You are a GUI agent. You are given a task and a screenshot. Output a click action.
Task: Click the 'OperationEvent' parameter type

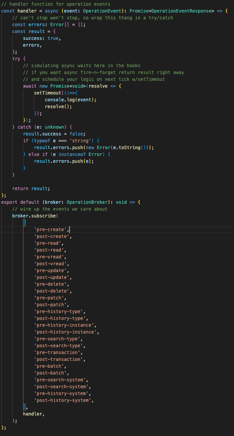click(102, 11)
